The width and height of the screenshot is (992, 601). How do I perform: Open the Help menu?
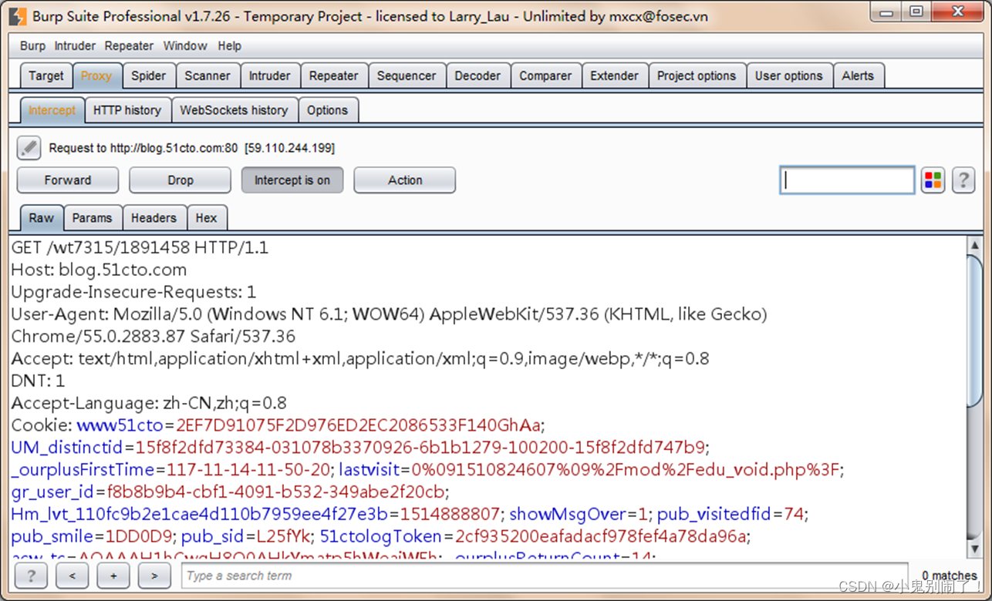click(229, 46)
